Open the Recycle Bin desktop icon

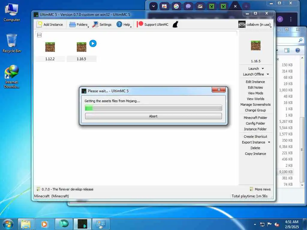pyautogui.click(x=12, y=43)
